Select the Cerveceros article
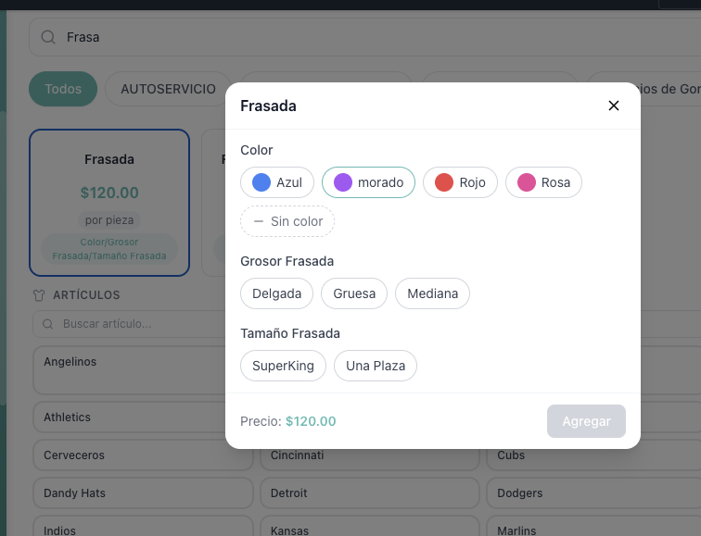 point(143,455)
